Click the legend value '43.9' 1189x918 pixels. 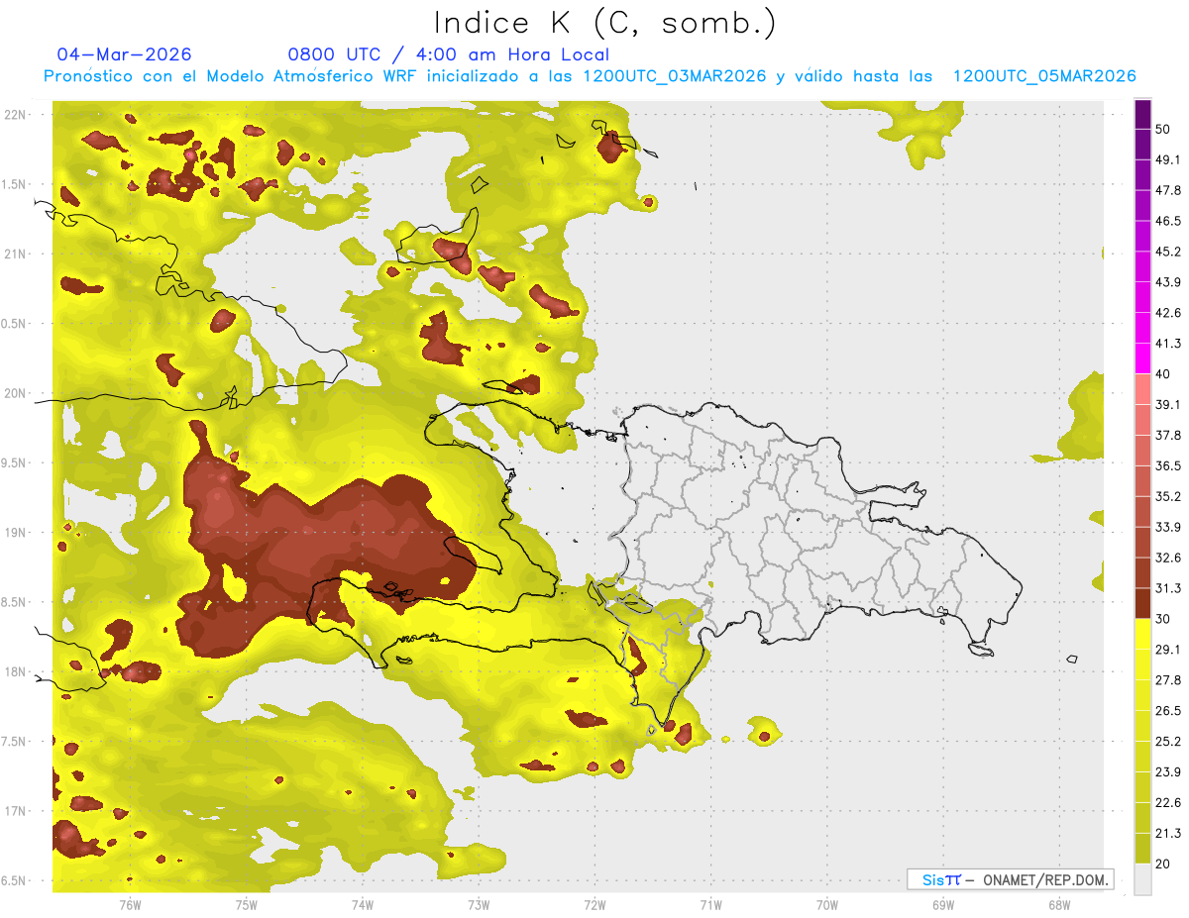pyautogui.click(x=1168, y=283)
